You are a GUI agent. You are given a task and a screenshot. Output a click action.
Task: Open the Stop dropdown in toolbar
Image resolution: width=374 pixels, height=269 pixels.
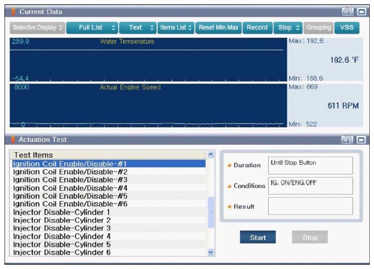coord(288,28)
